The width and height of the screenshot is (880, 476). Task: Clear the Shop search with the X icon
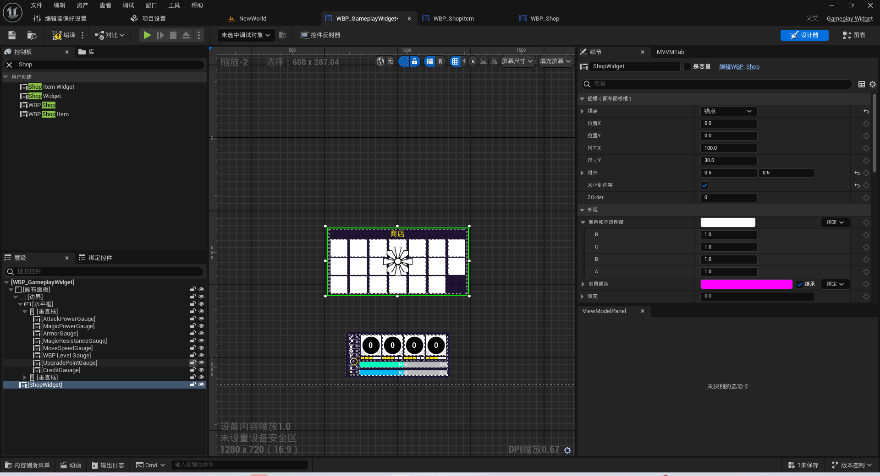click(x=9, y=65)
